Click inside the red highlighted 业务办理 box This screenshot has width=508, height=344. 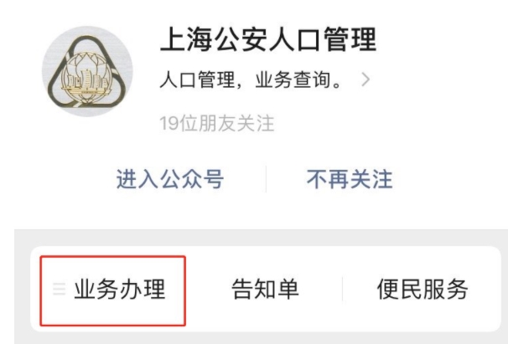coord(112,290)
